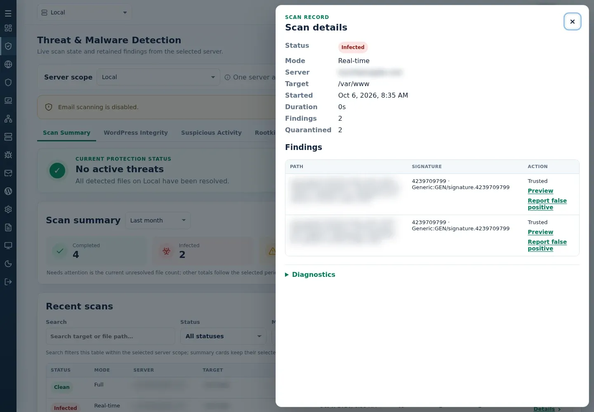Click the green checkmark protection status icon

click(57, 171)
